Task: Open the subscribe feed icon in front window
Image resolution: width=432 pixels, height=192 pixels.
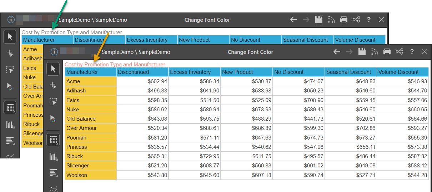Action: (x=375, y=52)
